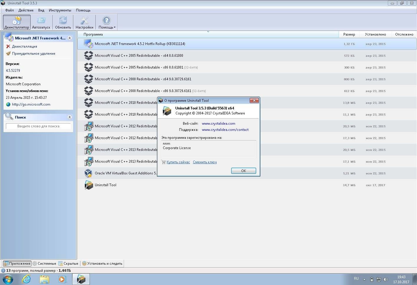This screenshot has height=285, width=417.
Task: Click the Купить сейчас link
Action: (x=178, y=162)
